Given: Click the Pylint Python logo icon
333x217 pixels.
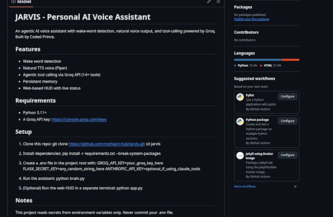Looking at the screenshot, I should pyautogui.click(x=240, y=97).
